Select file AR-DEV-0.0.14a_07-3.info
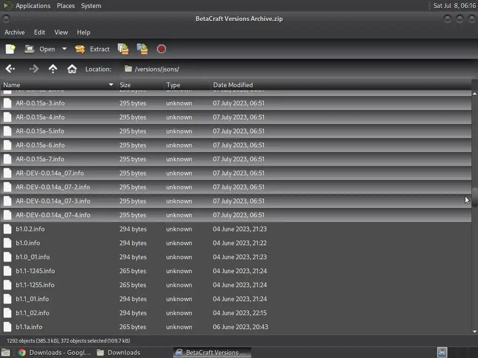 pos(236,201)
